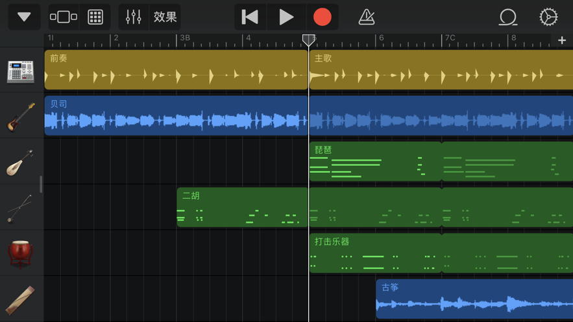Open the Live Loops grid view
Screen dimensions: 573x322
95,17
